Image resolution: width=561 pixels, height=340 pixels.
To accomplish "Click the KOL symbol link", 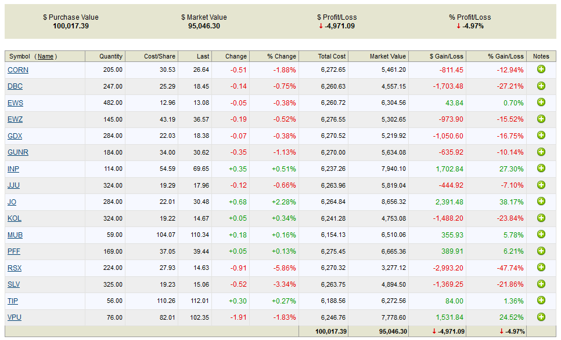I will coord(15,218).
